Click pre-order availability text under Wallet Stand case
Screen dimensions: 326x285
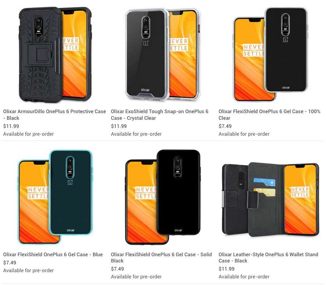coord(244,277)
